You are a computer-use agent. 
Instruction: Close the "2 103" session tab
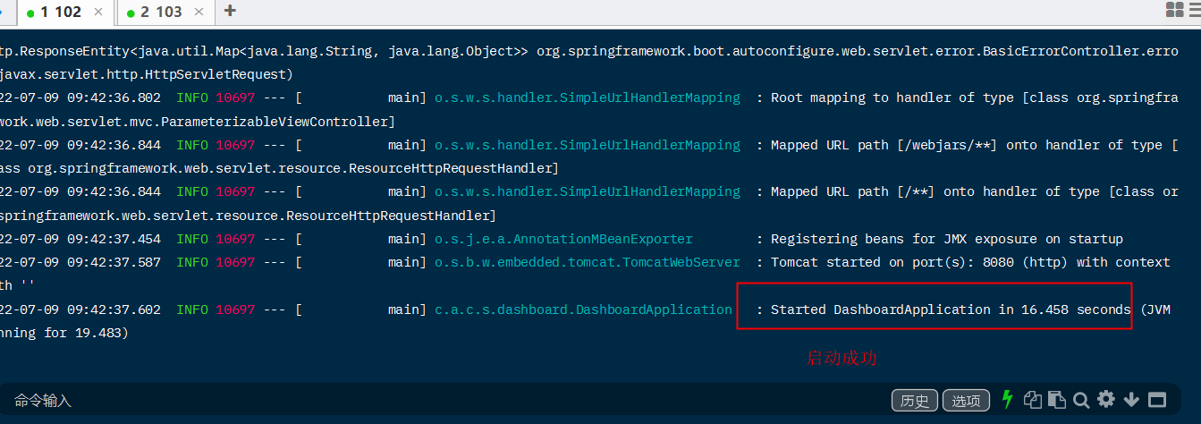click(x=199, y=12)
